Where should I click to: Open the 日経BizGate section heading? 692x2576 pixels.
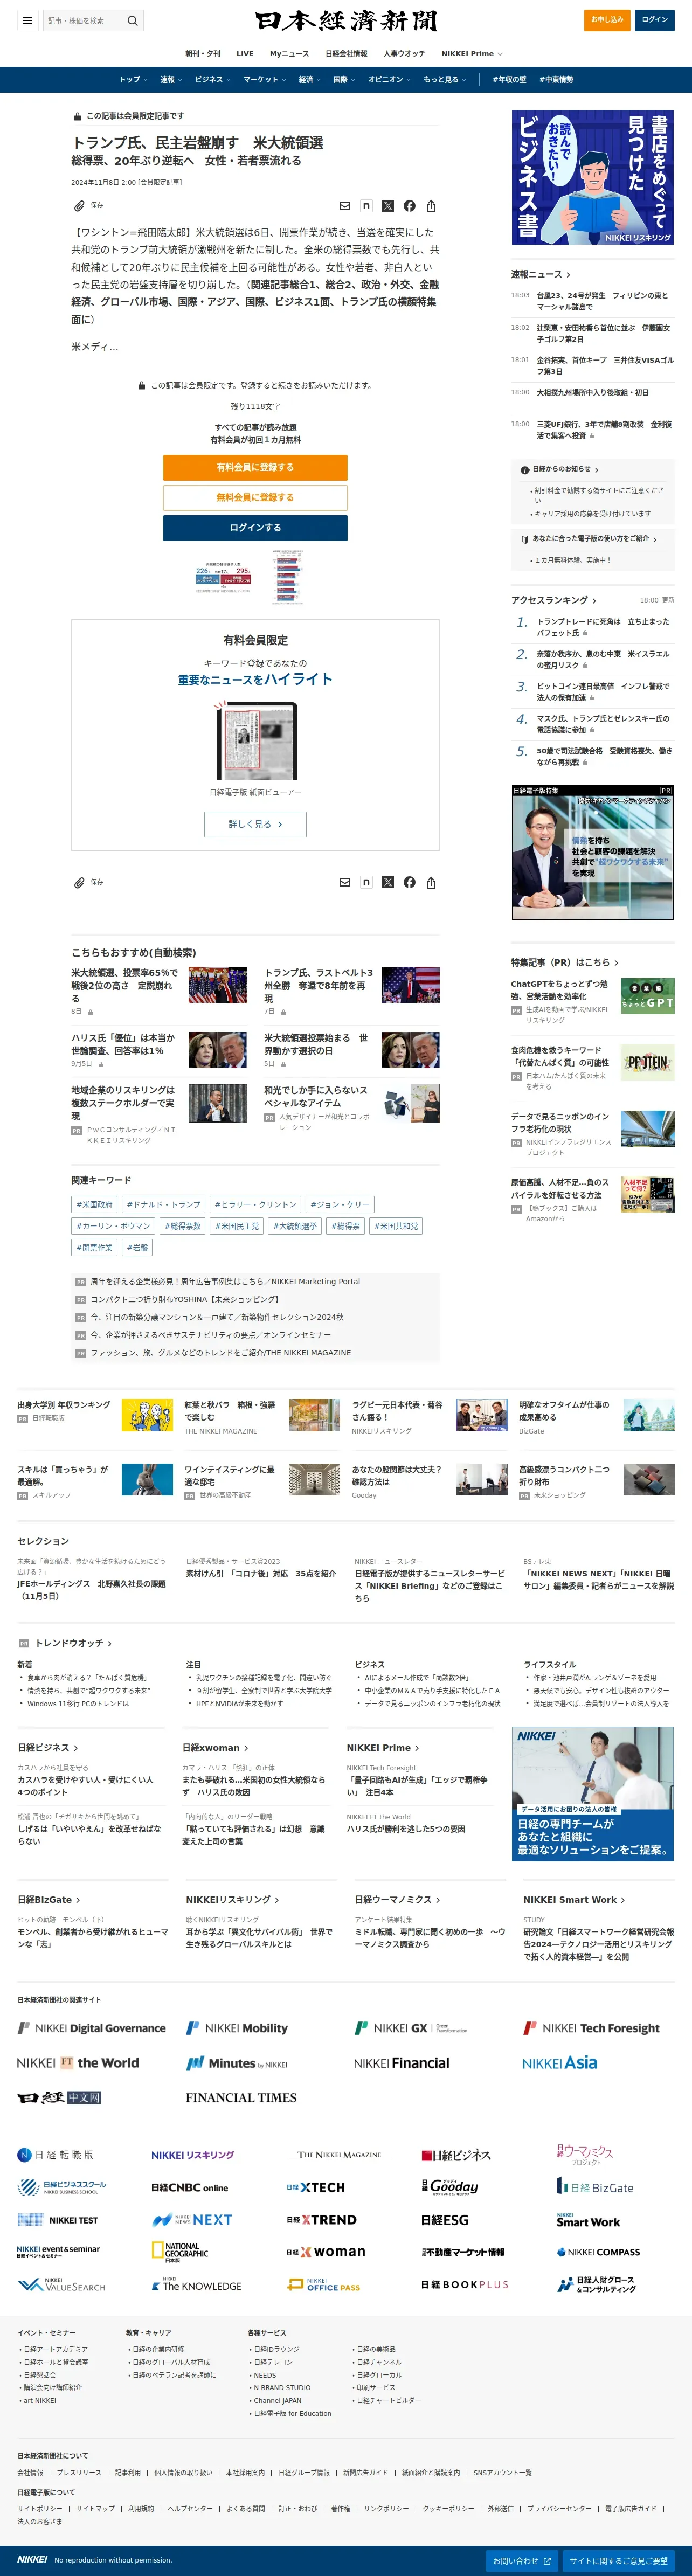click(x=49, y=1899)
